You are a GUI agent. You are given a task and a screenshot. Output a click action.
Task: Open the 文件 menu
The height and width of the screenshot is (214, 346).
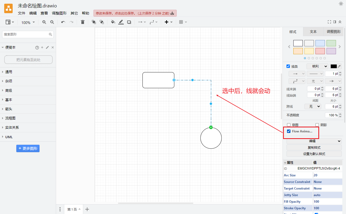[22, 13]
